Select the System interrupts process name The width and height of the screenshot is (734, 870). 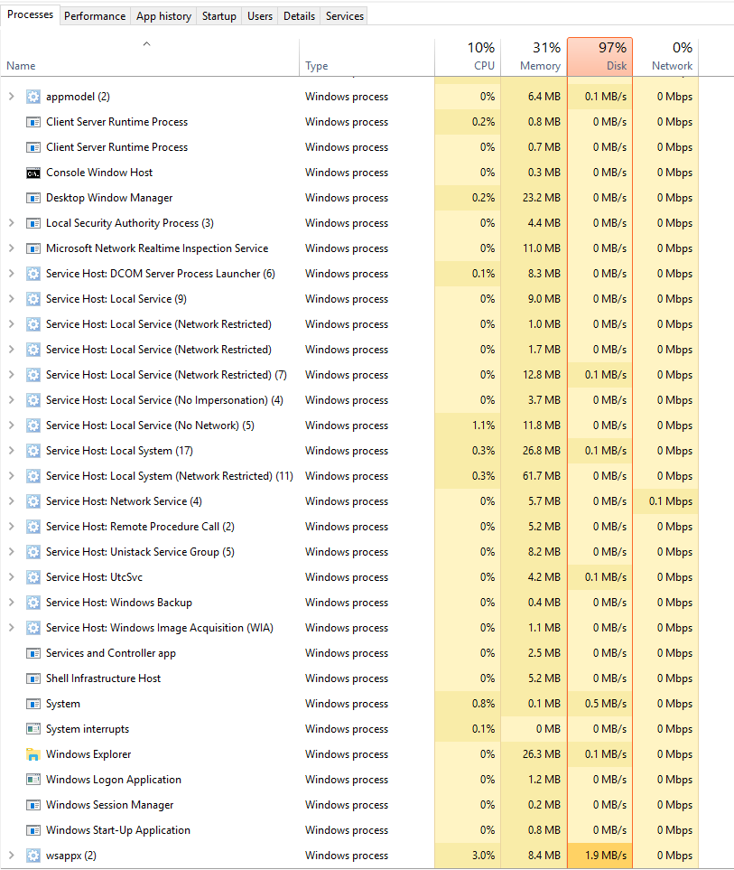click(x=88, y=729)
